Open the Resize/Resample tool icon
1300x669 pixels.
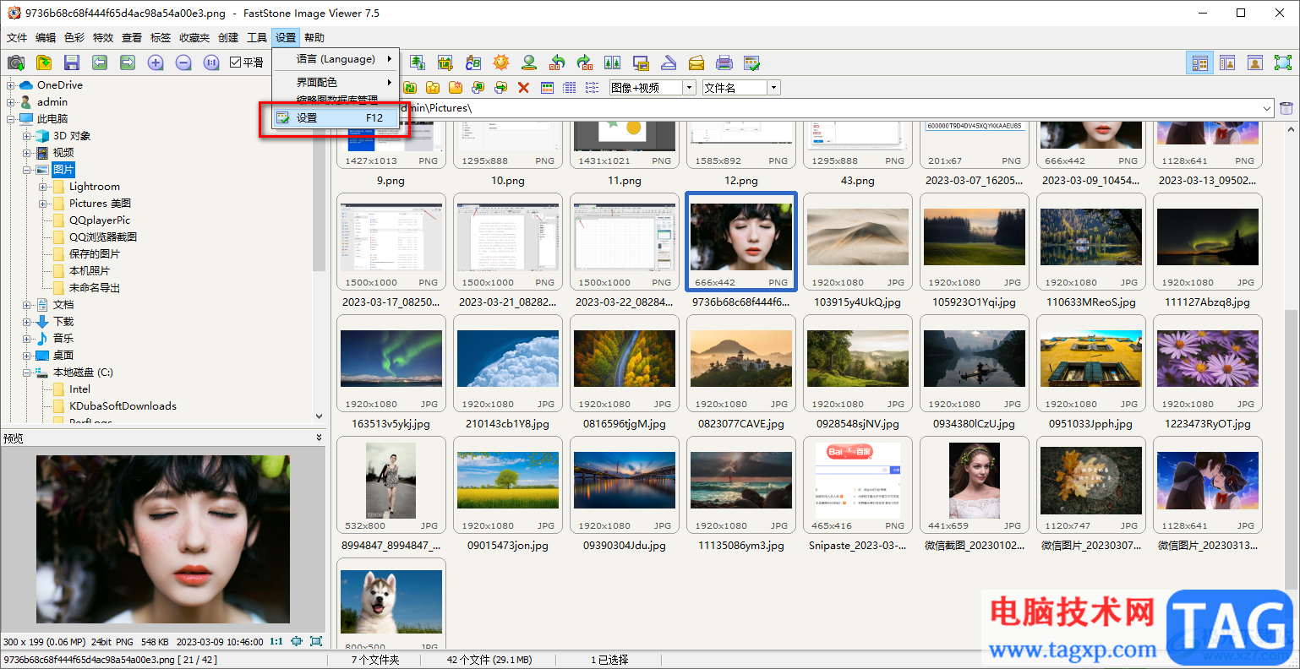coord(418,63)
